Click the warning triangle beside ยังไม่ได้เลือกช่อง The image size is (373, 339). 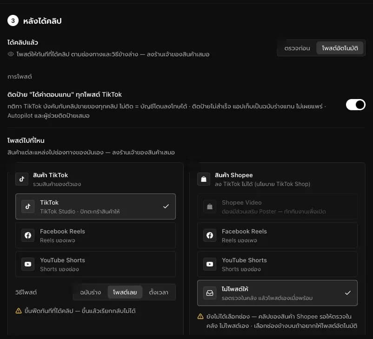[x=200, y=316]
